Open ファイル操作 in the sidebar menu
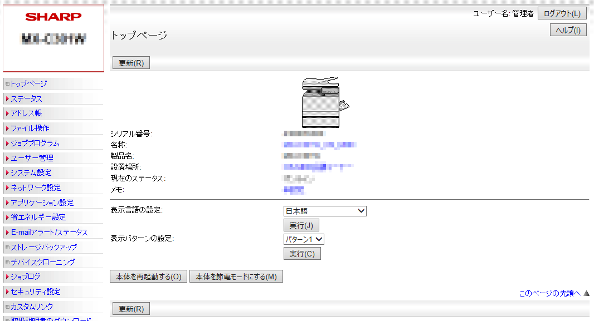 point(30,129)
